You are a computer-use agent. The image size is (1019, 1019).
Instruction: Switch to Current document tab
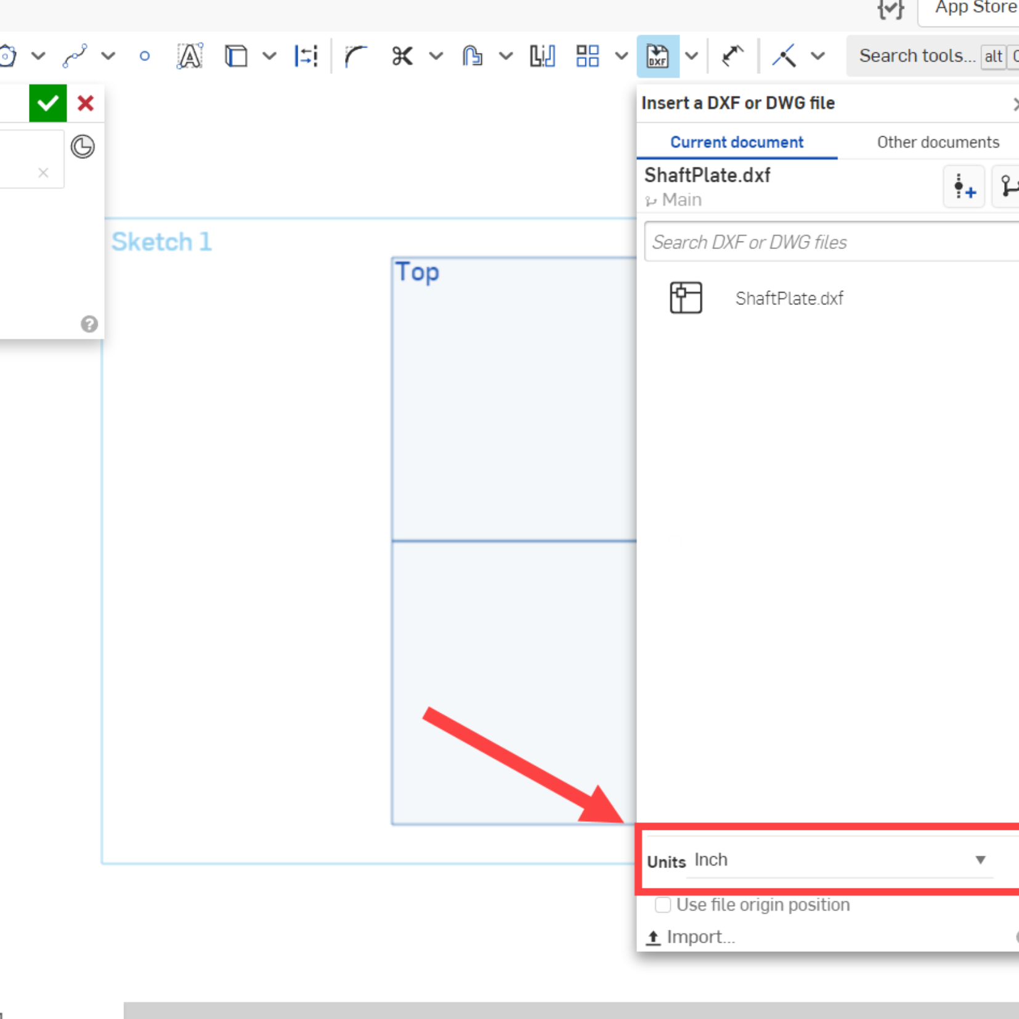click(737, 142)
